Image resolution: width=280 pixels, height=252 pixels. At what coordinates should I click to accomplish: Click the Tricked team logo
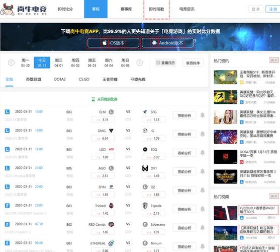(x=111, y=206)
